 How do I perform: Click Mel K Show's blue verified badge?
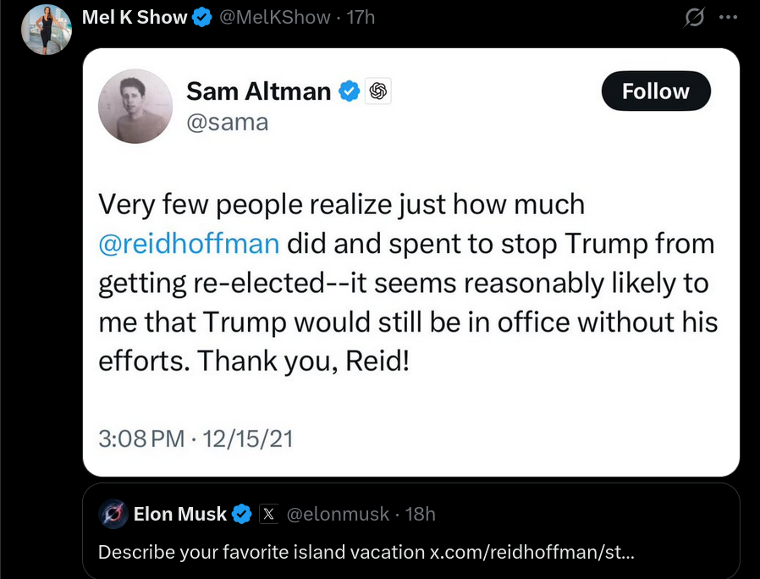tap(202, 18)
